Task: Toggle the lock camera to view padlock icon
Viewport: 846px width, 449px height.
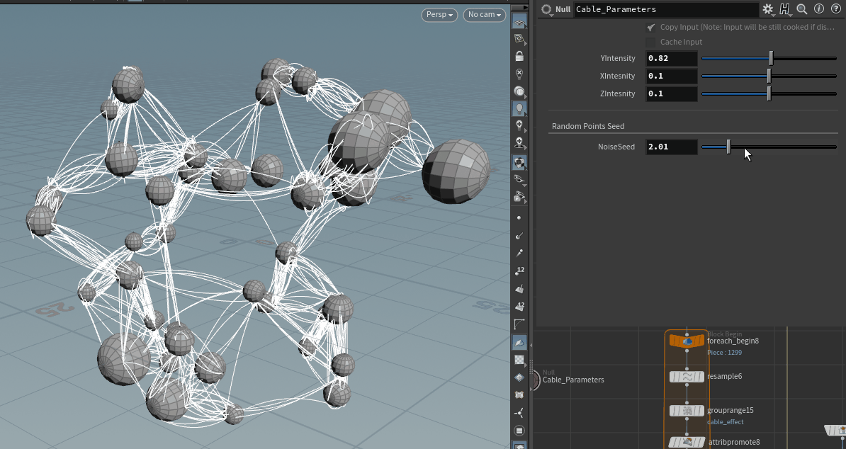Action: [519, 56]
